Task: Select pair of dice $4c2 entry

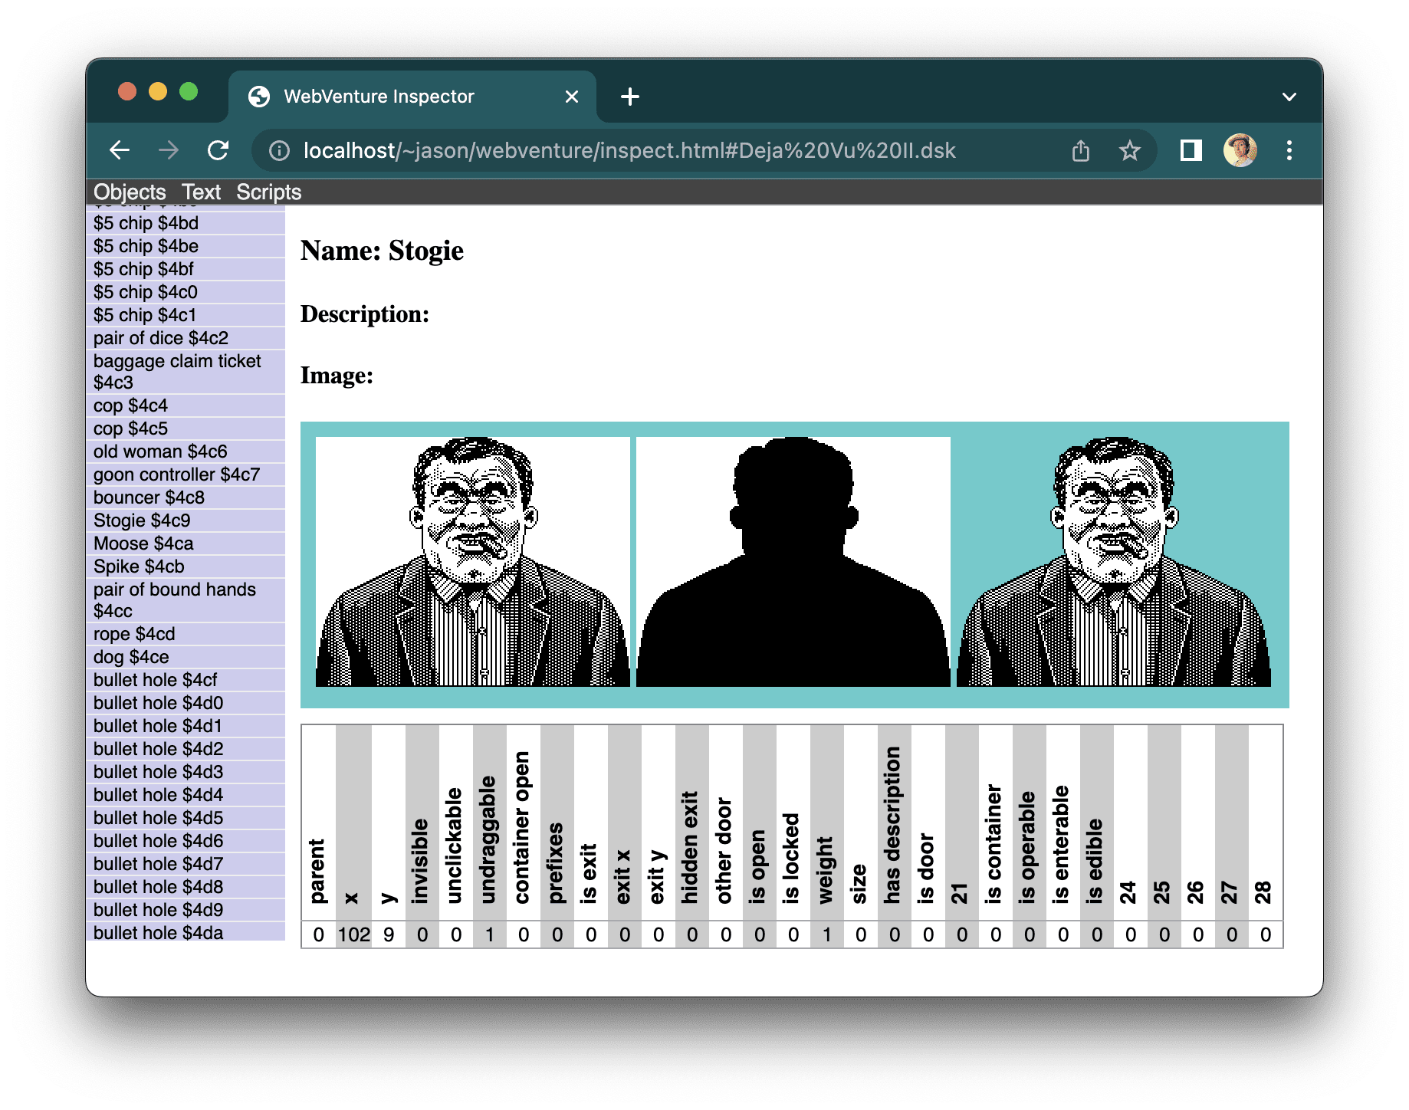Action: [186, 338]
